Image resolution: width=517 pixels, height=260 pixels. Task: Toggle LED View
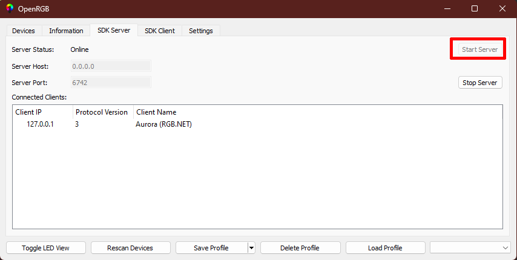46,248
